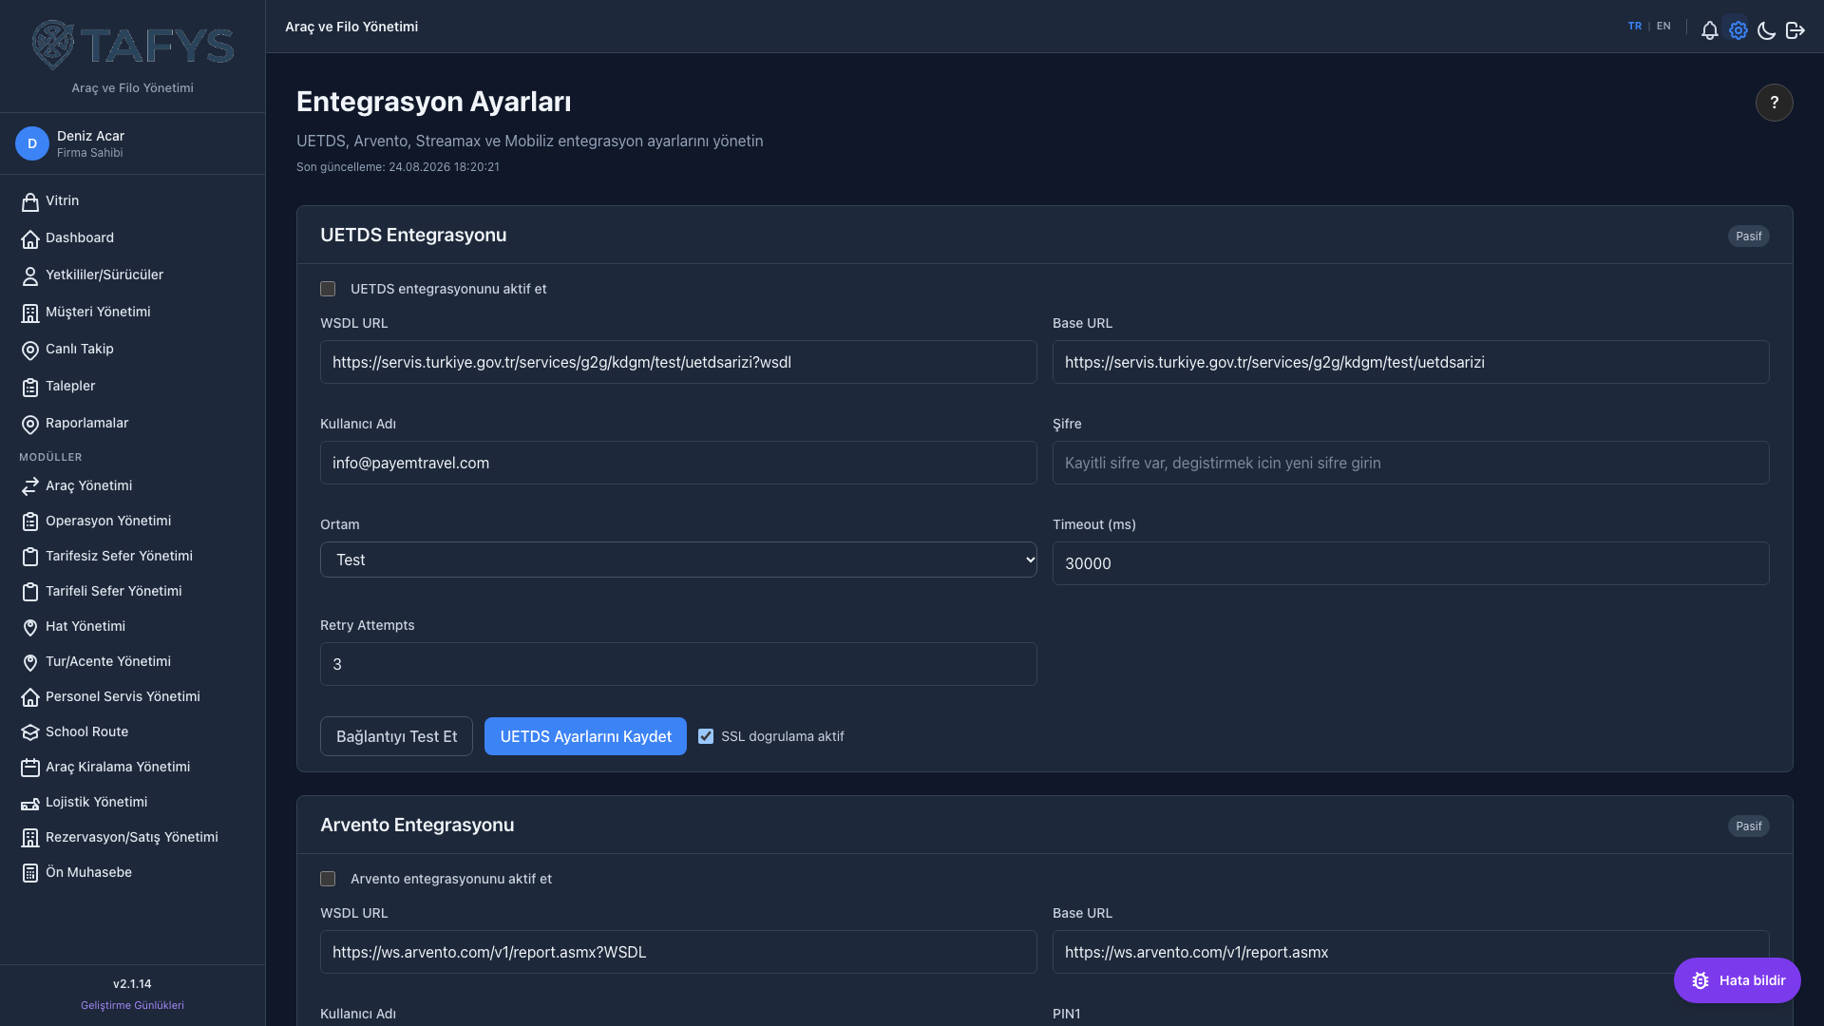Click UETDS Ayarlarını Kaydet button
1824x1026 pixels.
tap(585, 736)
